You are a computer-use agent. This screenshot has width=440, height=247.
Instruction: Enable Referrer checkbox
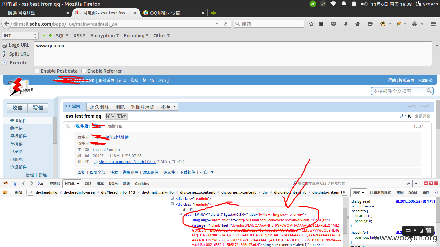coord(84,71)
